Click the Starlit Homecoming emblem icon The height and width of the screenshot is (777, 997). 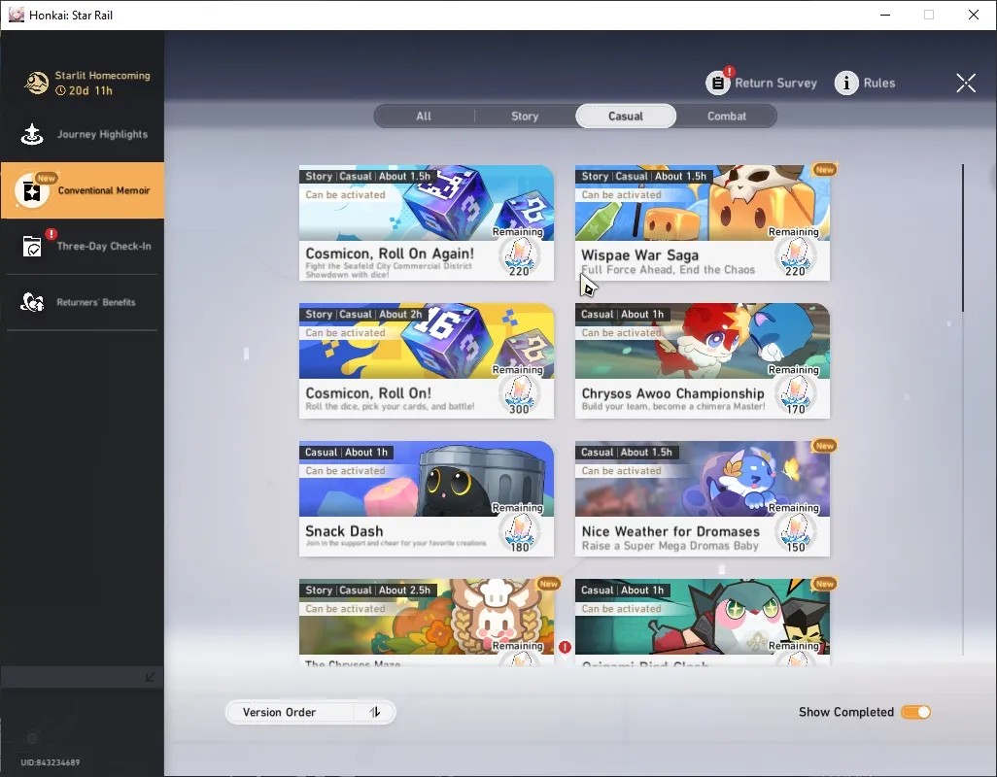[36, 83]
